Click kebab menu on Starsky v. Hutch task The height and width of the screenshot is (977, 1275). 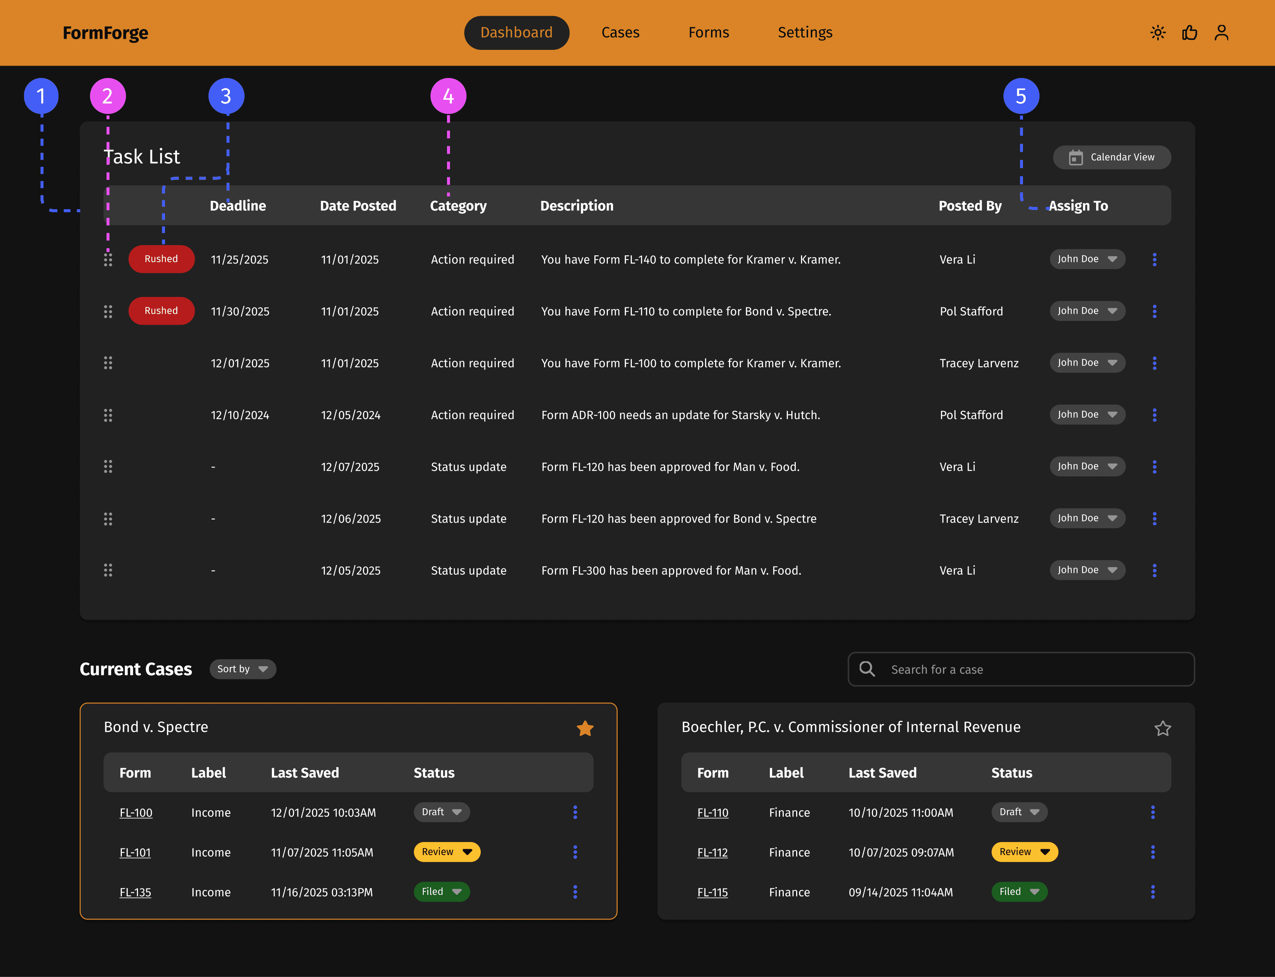(1154, 415)
